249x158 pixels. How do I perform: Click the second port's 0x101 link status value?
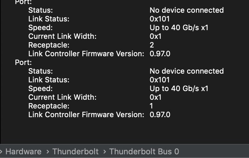pyautogui.click(x=160, y=80)
